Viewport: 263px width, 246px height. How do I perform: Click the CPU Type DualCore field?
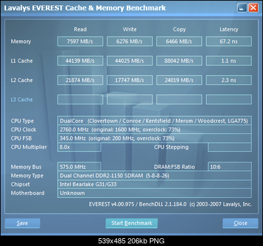(x=154, y=121)
